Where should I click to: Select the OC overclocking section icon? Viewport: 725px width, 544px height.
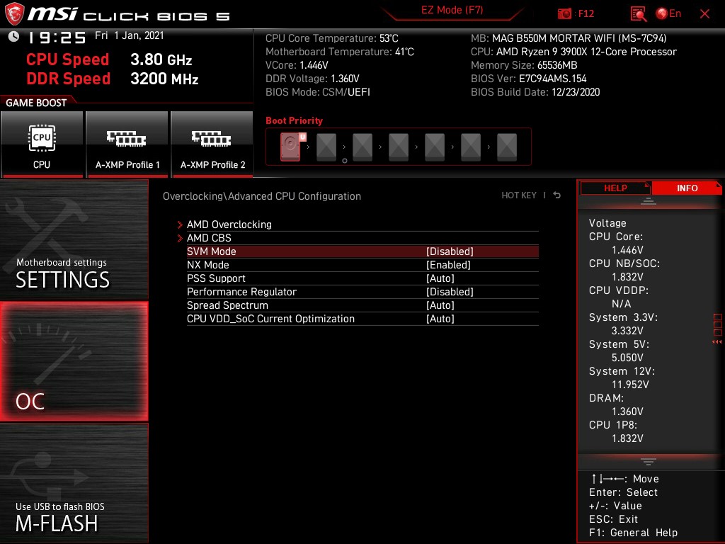click(x=74, y=361)
